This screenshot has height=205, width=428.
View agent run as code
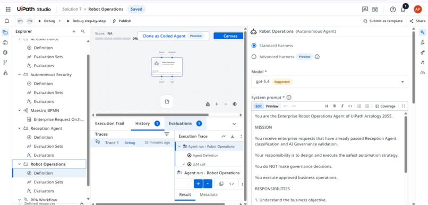tap(232, 184)
